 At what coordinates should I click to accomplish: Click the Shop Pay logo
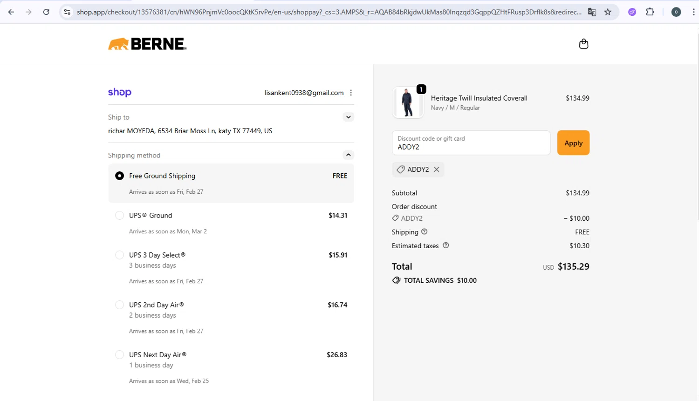[120, 92]
